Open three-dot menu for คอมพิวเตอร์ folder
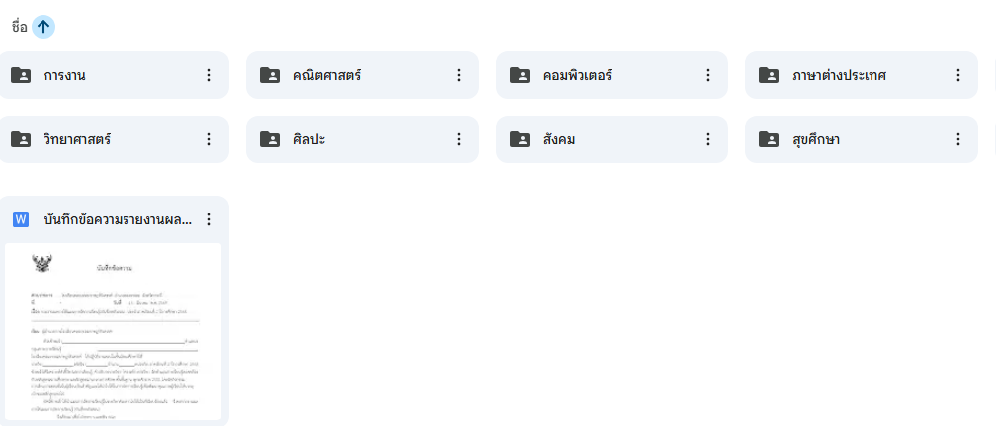 pyautogui.click(x=707, y=75)
